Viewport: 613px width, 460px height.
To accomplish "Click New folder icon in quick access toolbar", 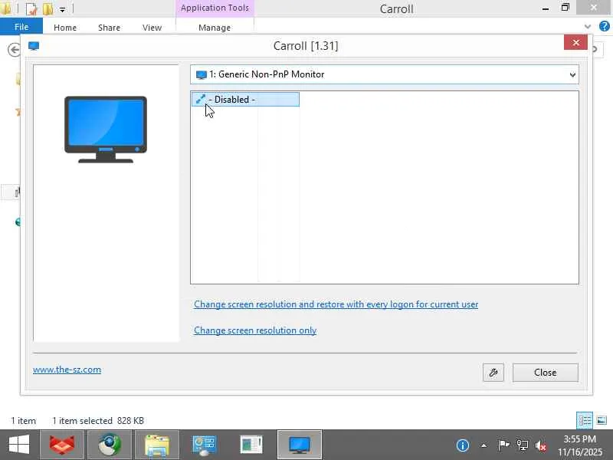I will (x=48, y=8).
